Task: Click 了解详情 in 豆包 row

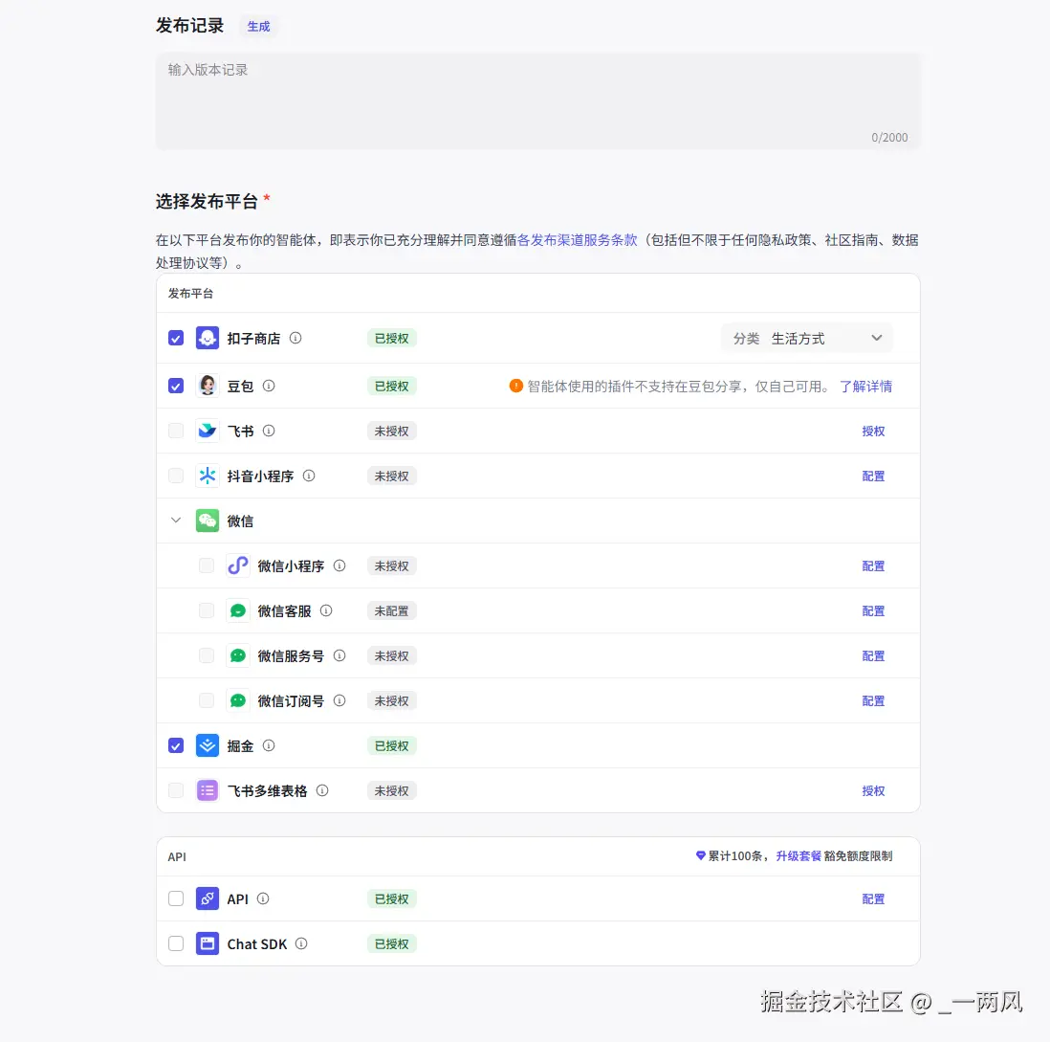Action: [865, 386]
